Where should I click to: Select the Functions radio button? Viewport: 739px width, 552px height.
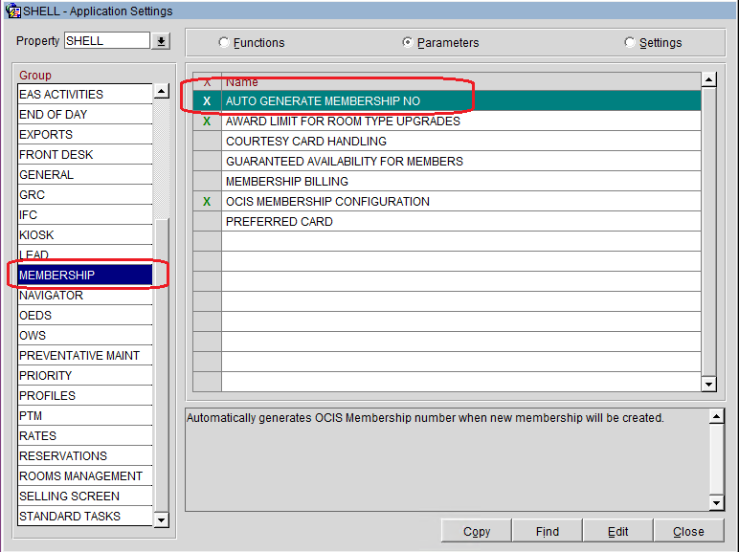tap(224, 43)
